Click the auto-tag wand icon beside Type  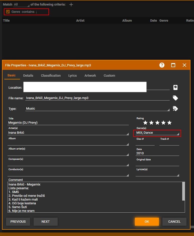(x=175, y=109)
